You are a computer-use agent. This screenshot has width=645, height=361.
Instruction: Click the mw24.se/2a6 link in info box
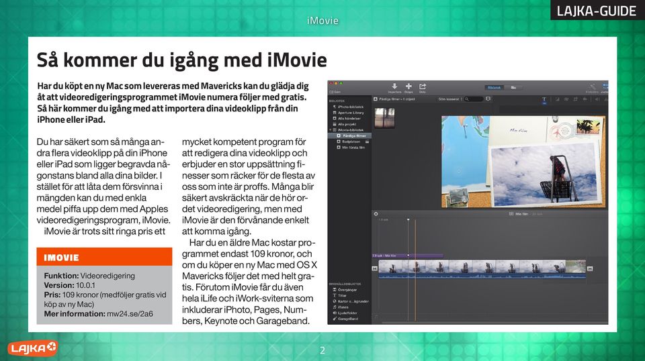[130, 314]
